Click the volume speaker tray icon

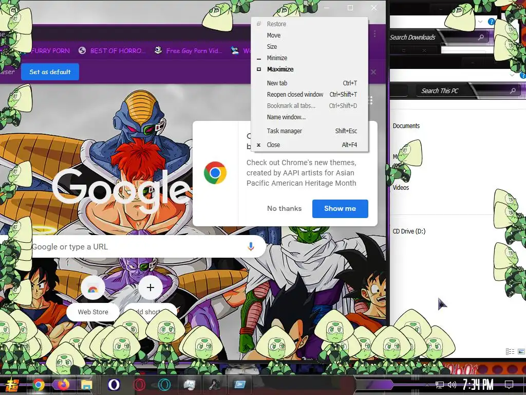click(452, 385)
